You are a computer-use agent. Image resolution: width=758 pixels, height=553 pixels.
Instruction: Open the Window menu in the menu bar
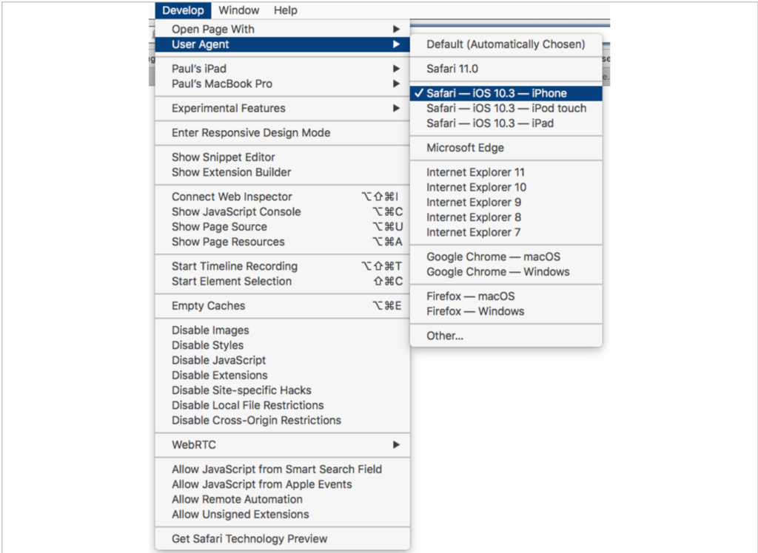coord(239,10)
